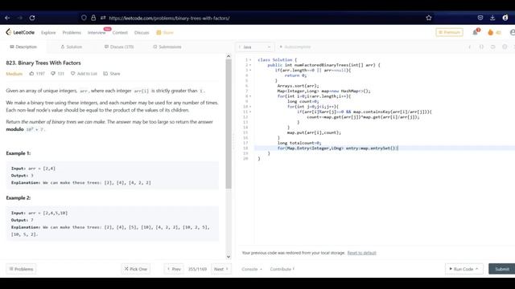
Task: Click the address bar URL
Action: coord(169,18)
